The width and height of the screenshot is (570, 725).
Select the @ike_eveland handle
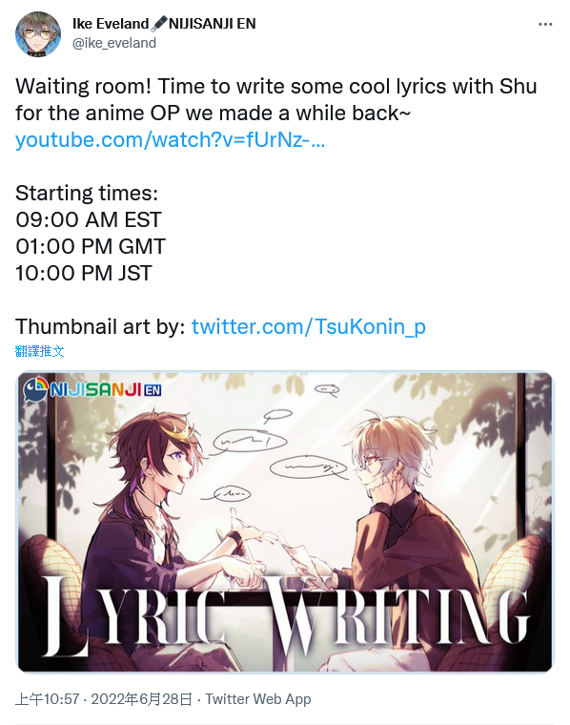[x=114, y=43]
